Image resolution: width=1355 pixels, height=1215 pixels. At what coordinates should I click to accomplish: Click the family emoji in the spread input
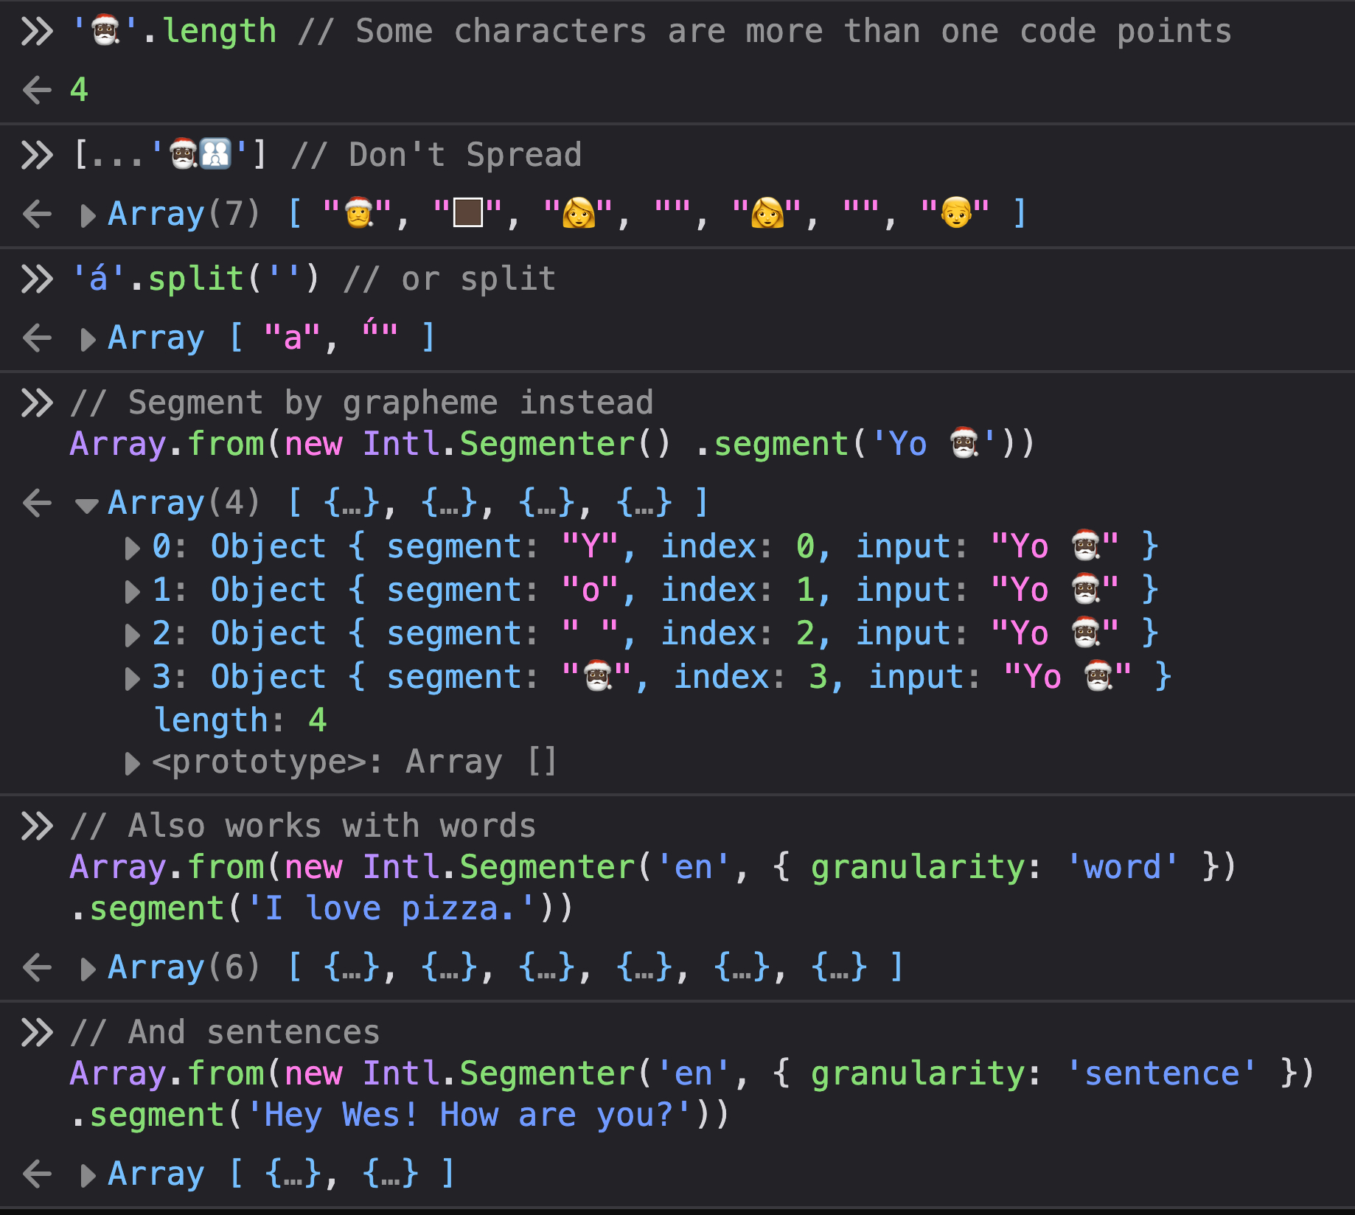[215, 155]
